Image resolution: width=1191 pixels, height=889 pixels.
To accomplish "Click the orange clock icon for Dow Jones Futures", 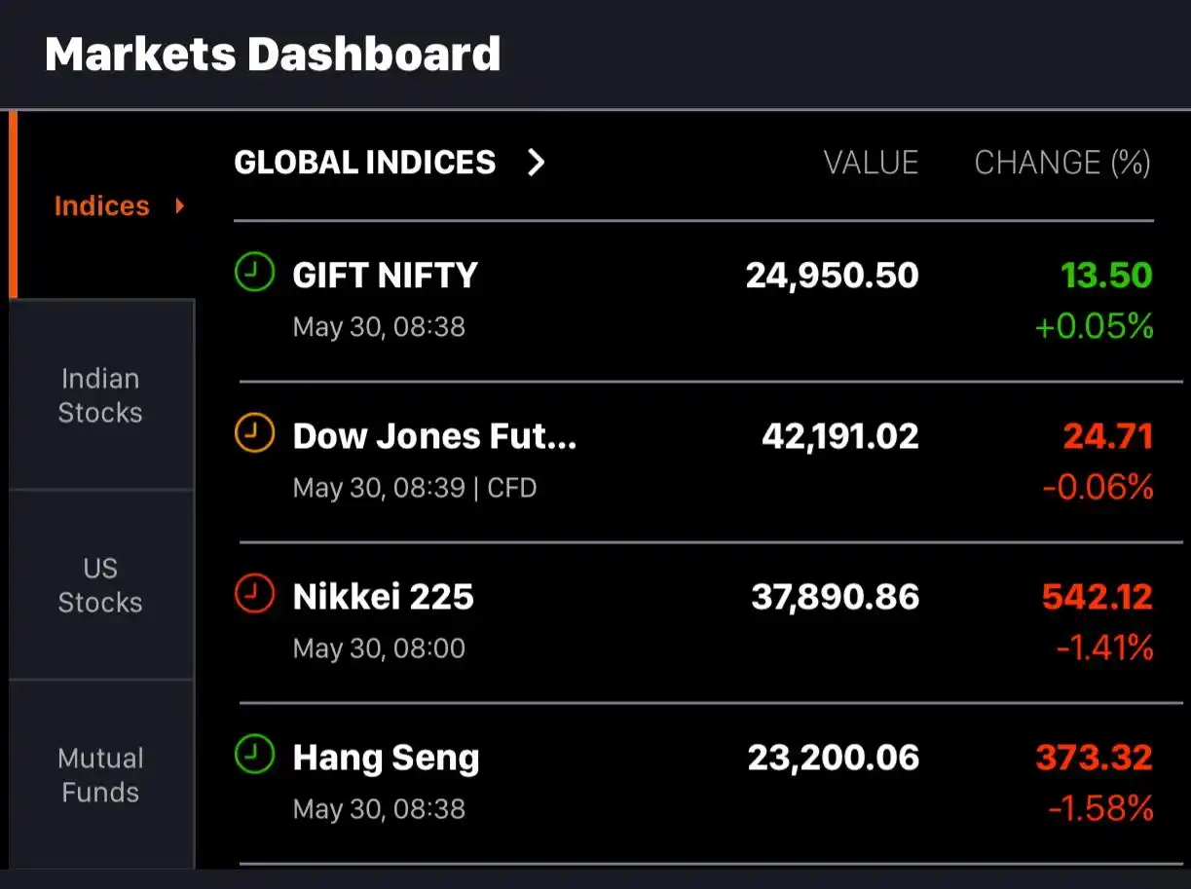I will pos(253,434).
